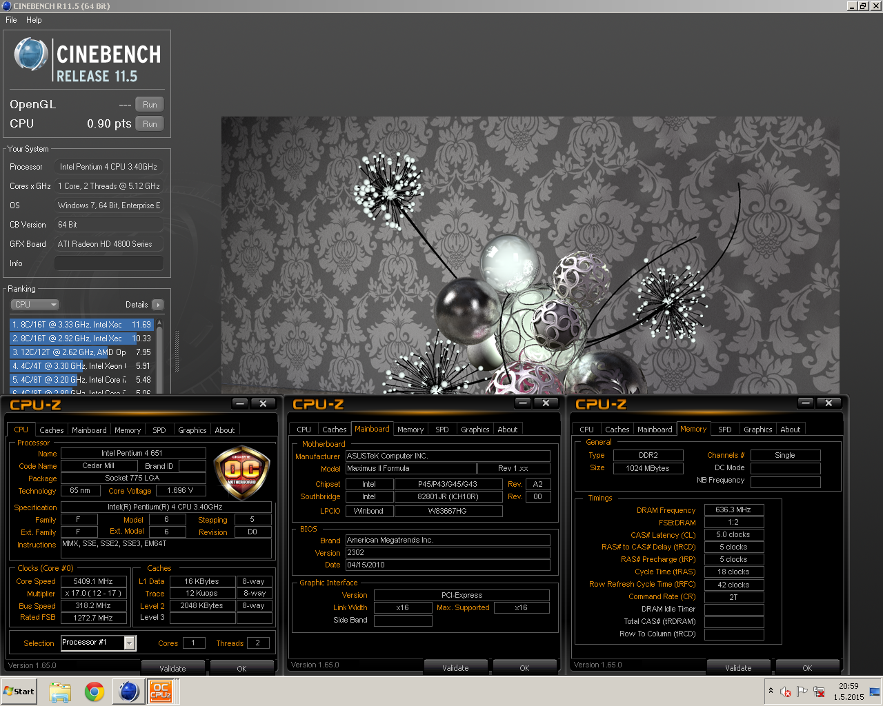The height and width of the screenshot is (706, 883).
Task: Open Memory tab in left CPU-Z window
Action: click(128, 430)
